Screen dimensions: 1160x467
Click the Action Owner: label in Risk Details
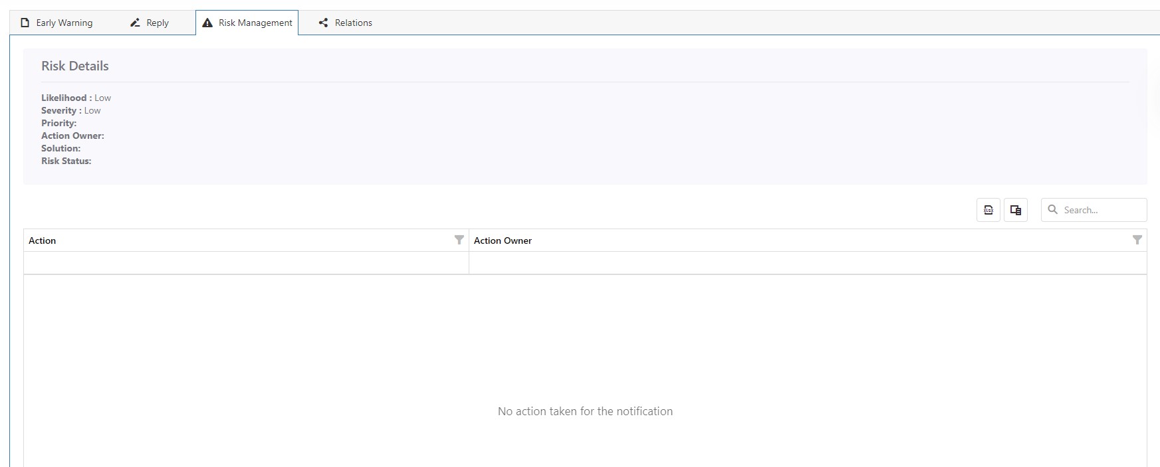coord(72,136)
